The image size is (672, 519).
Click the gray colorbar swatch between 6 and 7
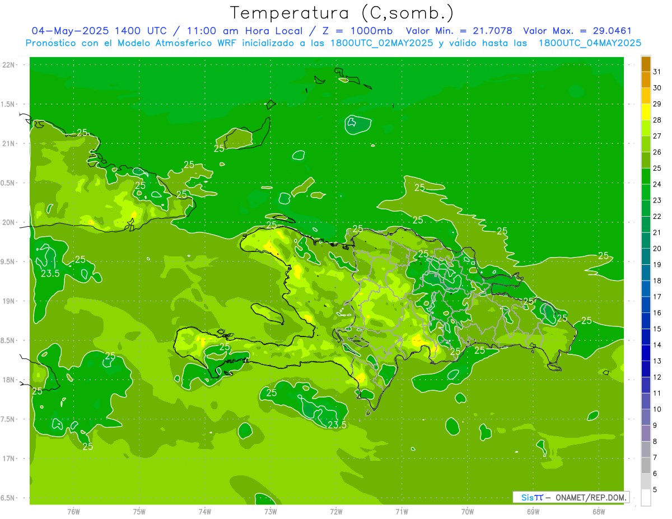pyautogui.click(x=646, y=465)
